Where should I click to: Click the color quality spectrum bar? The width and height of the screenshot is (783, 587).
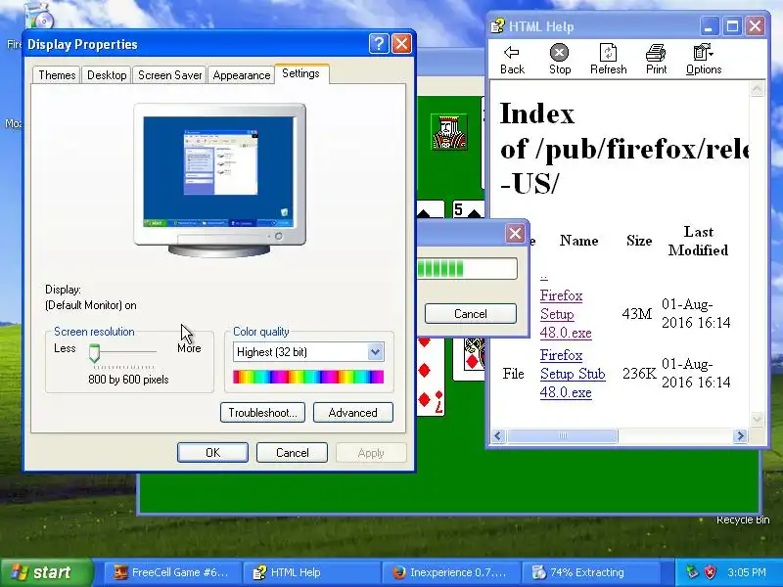(x=308, y=377)
